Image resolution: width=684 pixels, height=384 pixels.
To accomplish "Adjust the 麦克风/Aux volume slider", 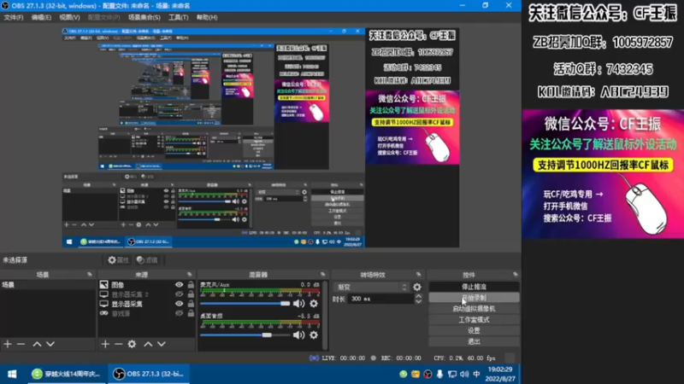I will click(x=245, y=304).
